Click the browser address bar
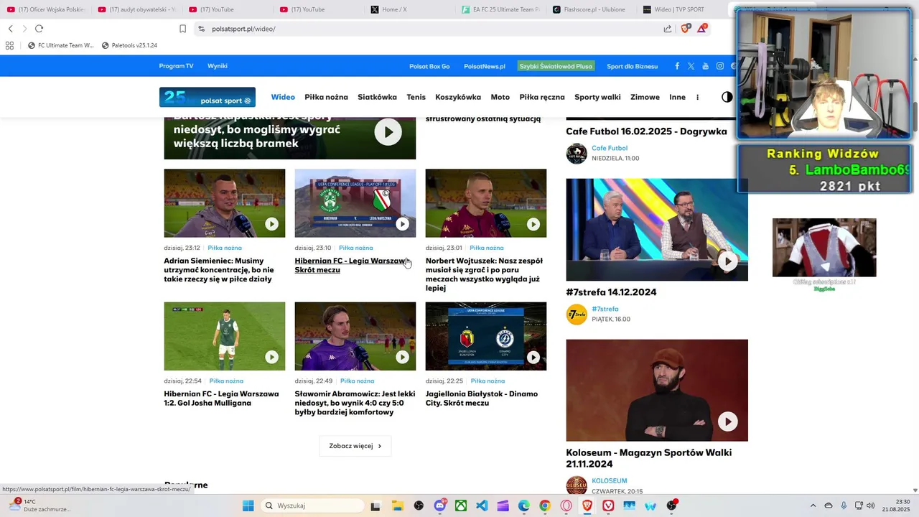Screen dimensions: 919x517 tap(431, 29)
